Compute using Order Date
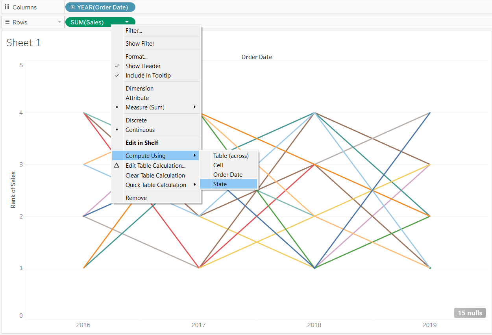This screenshot has height=335, width=492. pyautogui.click(x=229, y=174)
